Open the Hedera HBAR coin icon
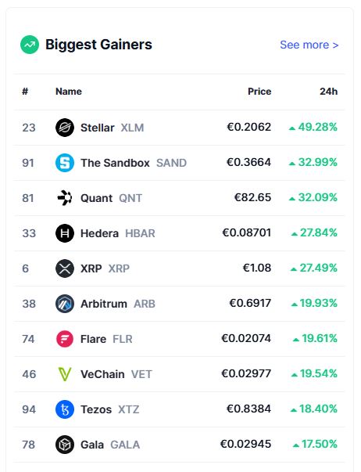 tap(65, 233)
